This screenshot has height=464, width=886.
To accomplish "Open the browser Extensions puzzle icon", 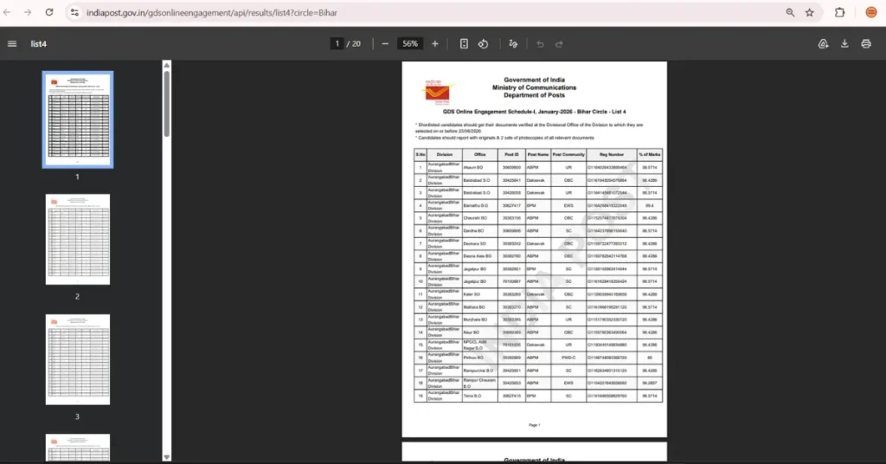I will (839, 12).
